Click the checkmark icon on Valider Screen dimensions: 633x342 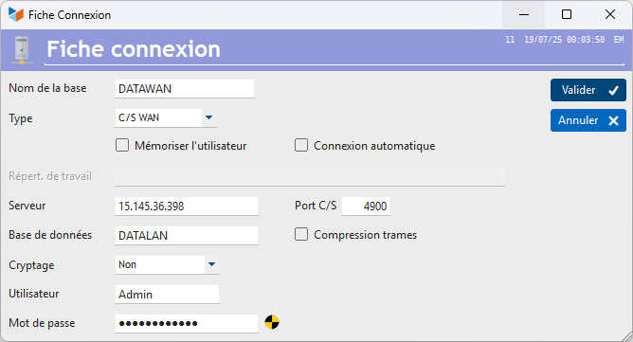pos(614,90)
